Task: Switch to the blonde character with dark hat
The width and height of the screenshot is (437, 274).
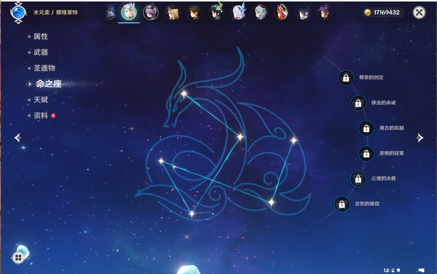Action: point(172,12)
